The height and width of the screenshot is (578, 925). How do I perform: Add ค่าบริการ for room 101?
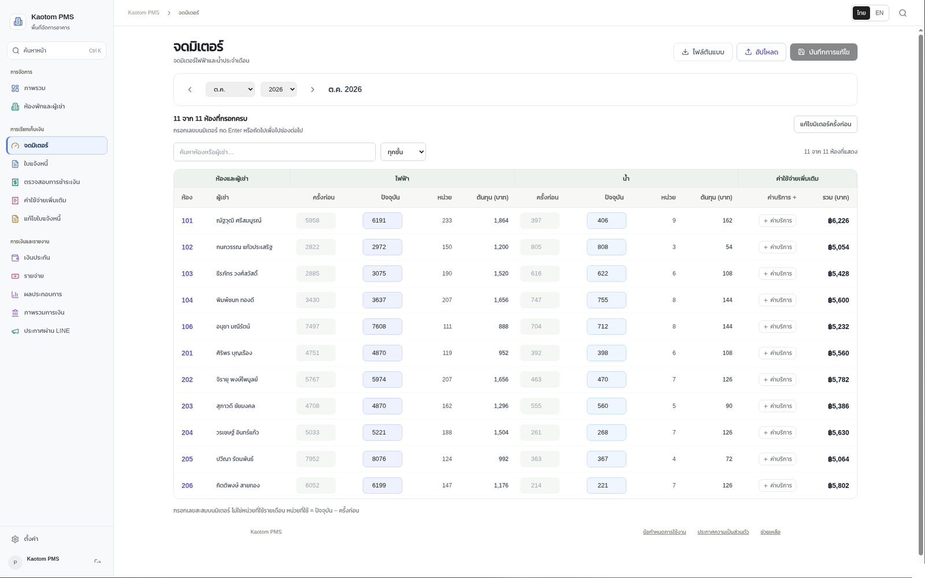click(778, 221)
